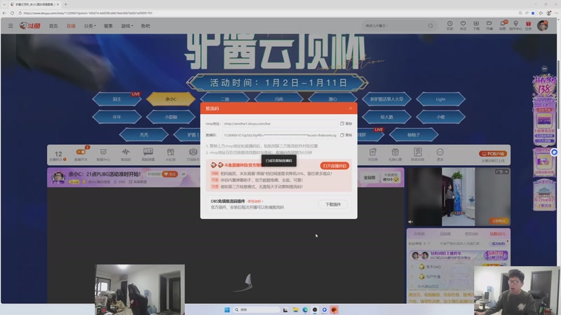Screen dimensions: 561x315
Task: Click taskbar search box
Action: click(256, 309)
